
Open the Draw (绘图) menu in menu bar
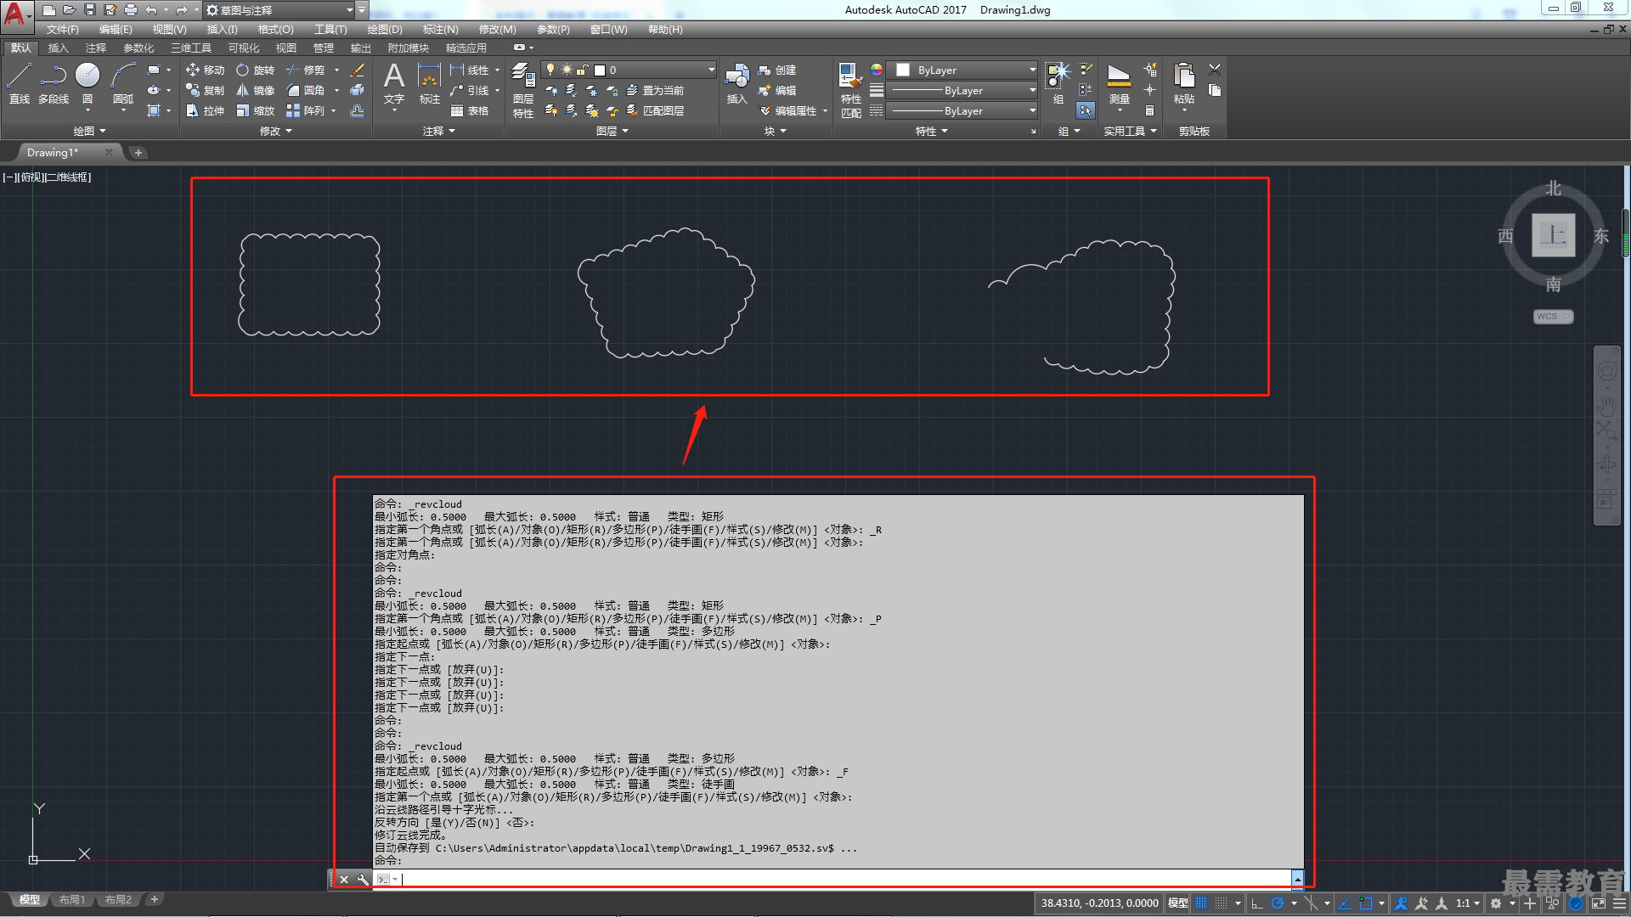[385, 29]
